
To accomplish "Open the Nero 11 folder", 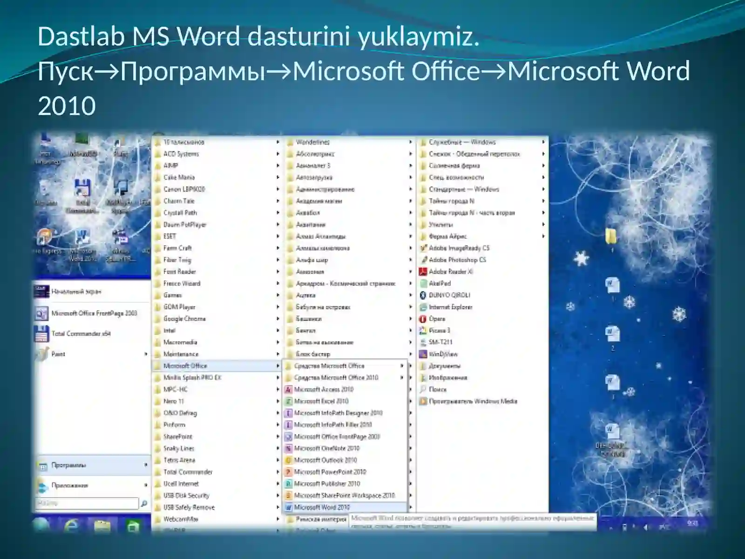I will [217, 401].
